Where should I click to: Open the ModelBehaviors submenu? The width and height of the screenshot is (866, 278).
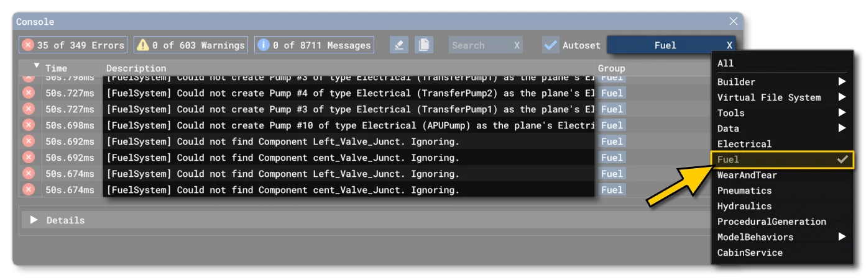(x=783, y=237)
